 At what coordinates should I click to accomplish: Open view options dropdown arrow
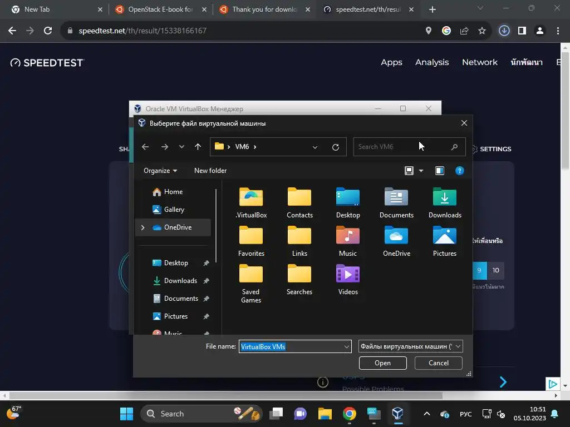tap(421, 171)
